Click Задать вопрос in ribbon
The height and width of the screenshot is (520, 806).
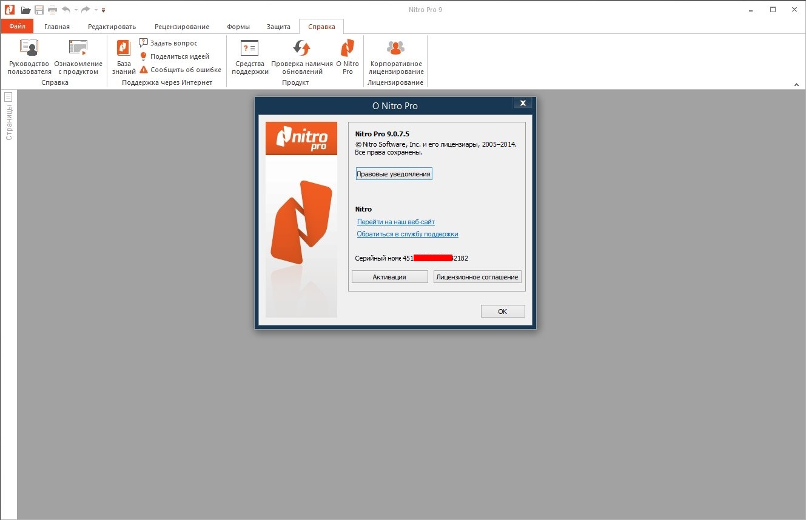tap(169, 43)
